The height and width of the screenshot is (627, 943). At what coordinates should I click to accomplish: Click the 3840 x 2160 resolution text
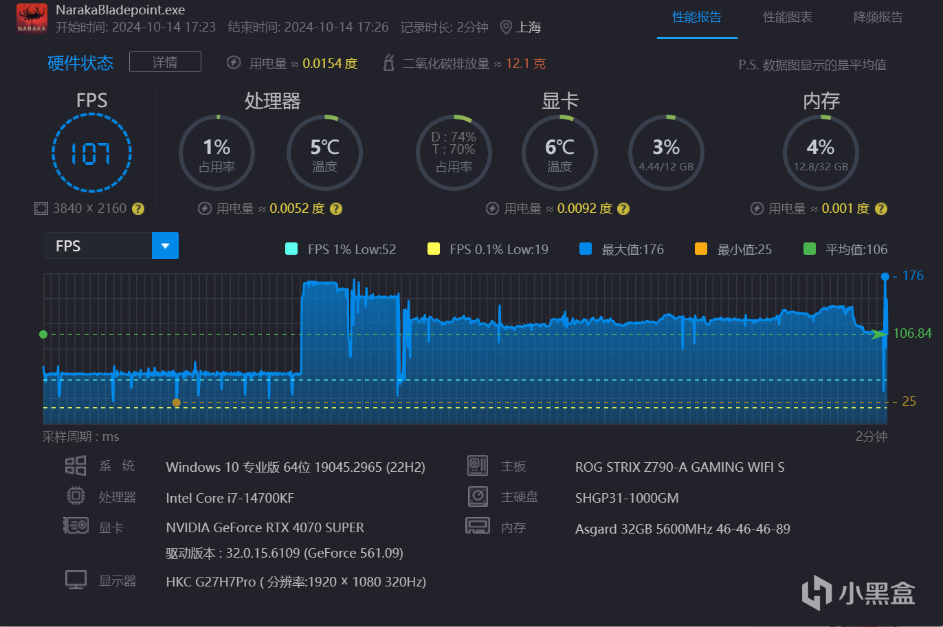coord(90,209)
